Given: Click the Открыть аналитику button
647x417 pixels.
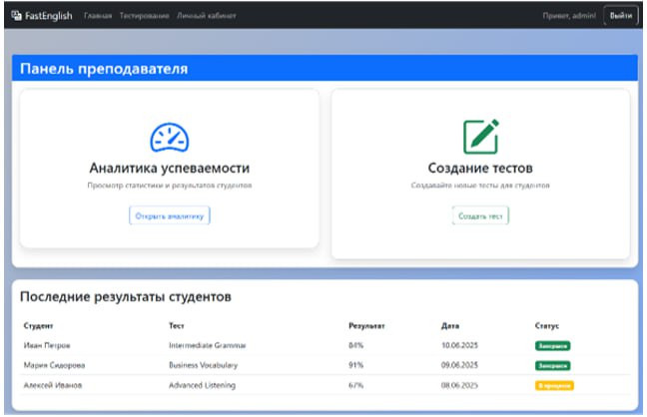Looking at the screenshot, I should click(169, 215).
